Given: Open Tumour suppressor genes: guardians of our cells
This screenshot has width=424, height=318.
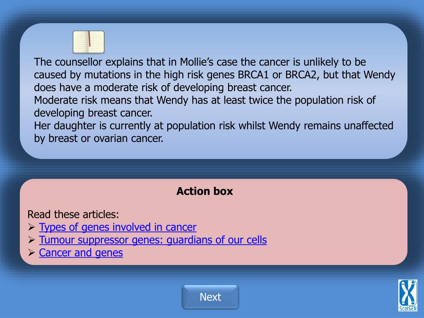Looking at the screenshot, I should pos(153,240).
